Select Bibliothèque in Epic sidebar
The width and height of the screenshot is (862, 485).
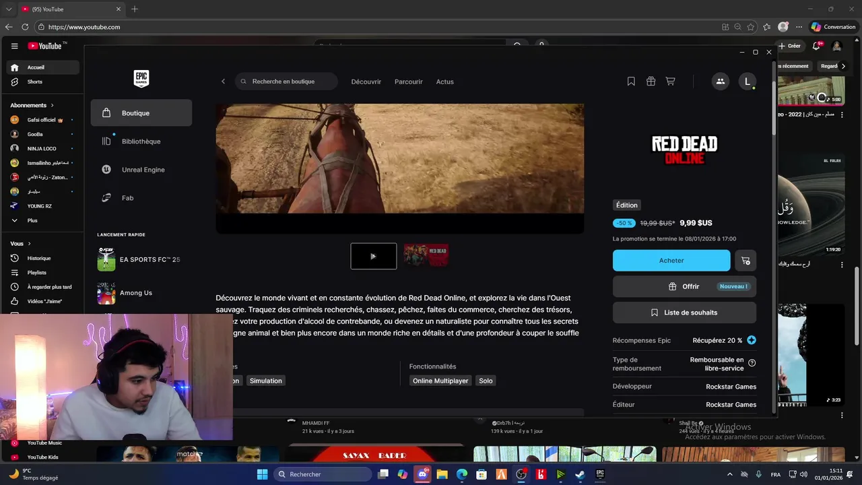pos(141,141)
